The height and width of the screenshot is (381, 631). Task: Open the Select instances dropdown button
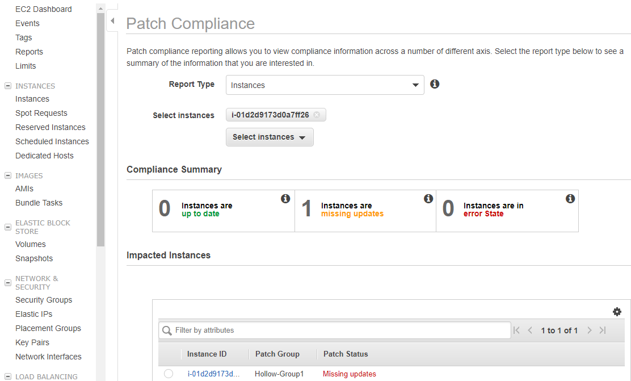270,137
